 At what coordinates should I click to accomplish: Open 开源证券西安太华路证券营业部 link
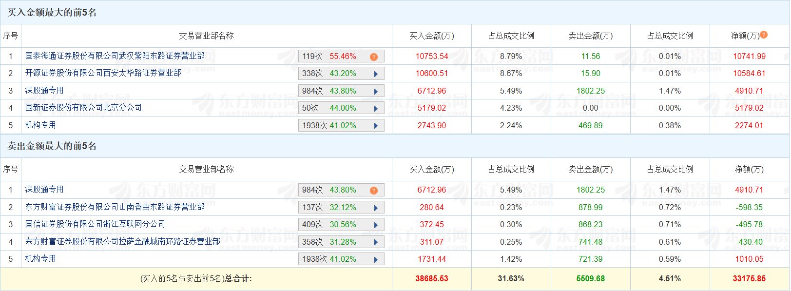pos(103,73)
